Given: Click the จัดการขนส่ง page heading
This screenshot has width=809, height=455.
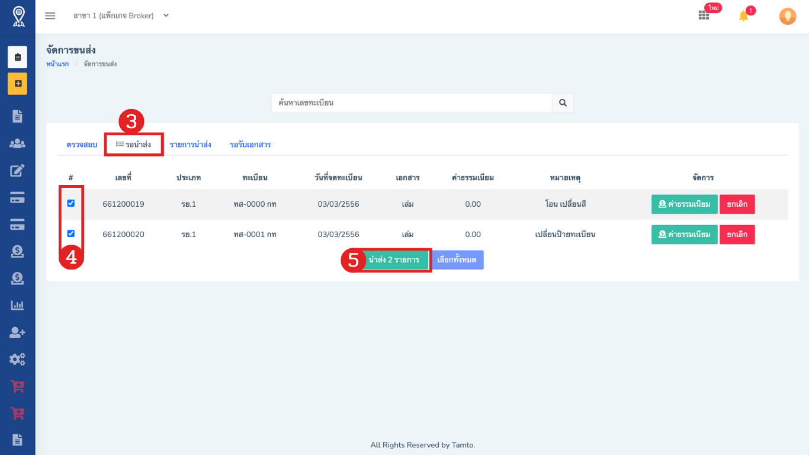Looking at the screenshot, I should [x=71, y=50].
